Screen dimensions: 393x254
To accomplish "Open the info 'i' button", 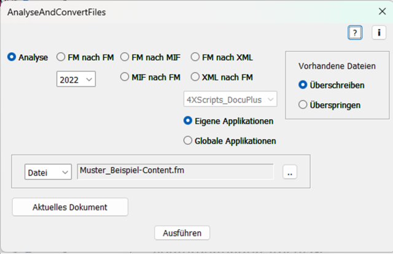I will click(379, 33).
